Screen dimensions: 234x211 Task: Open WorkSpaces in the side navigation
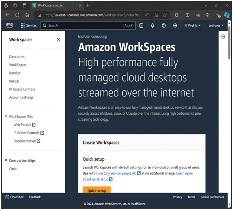click(x=18, y=65)
